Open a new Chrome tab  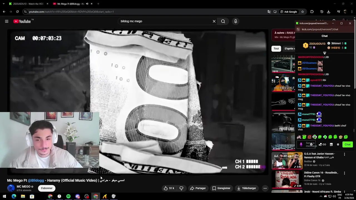[98, 4]
